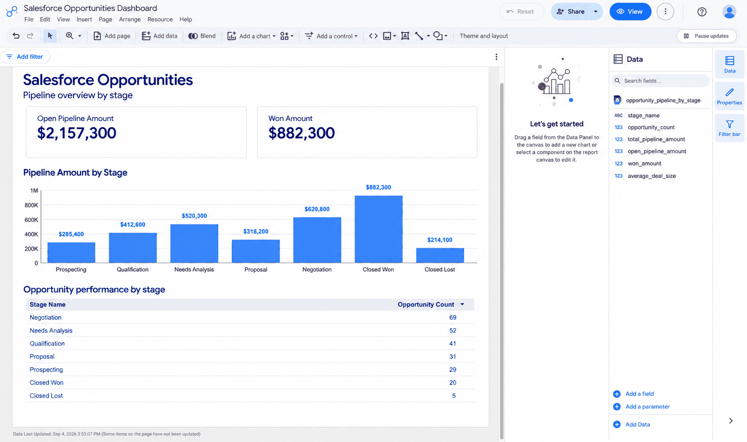Expand line type dropdown arrow
The image size is (747, 442).
pyautogui.click(x=428, y=36)
